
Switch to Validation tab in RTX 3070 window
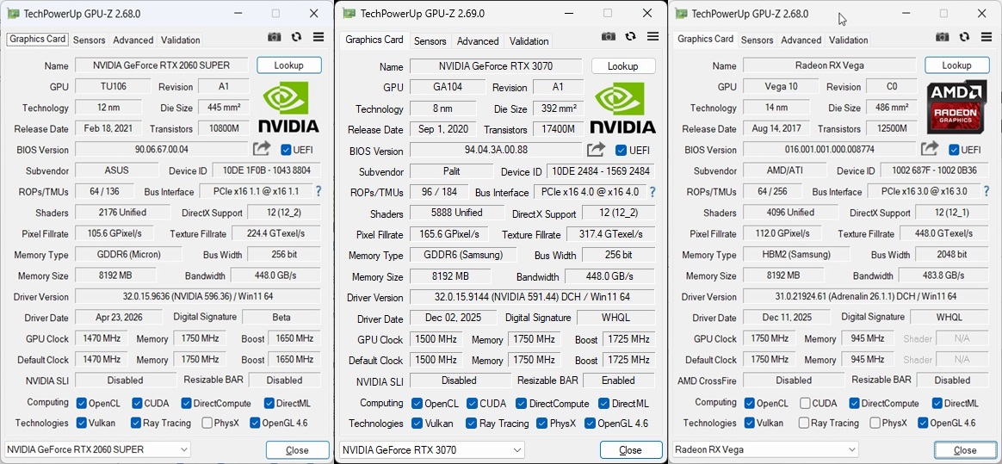529,41
